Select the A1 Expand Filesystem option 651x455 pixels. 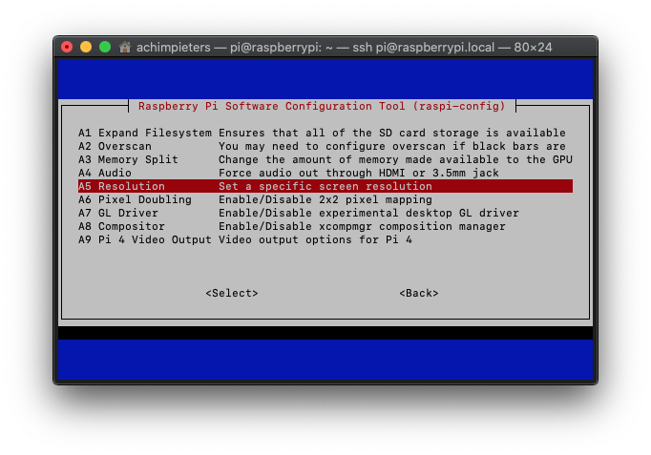coord(325,133)
